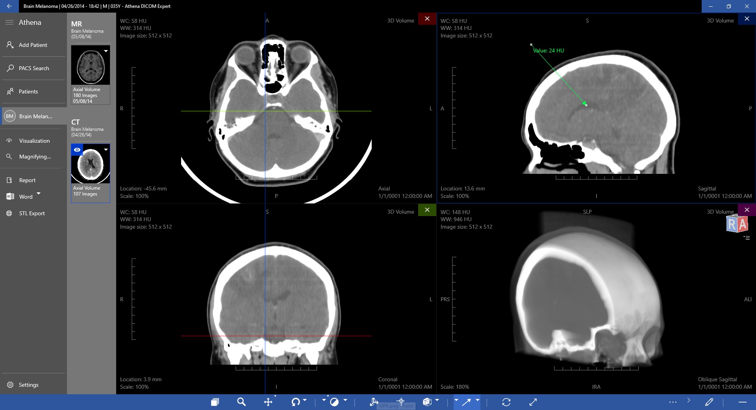Choose the window level contrast tool

tap(335, 402)
